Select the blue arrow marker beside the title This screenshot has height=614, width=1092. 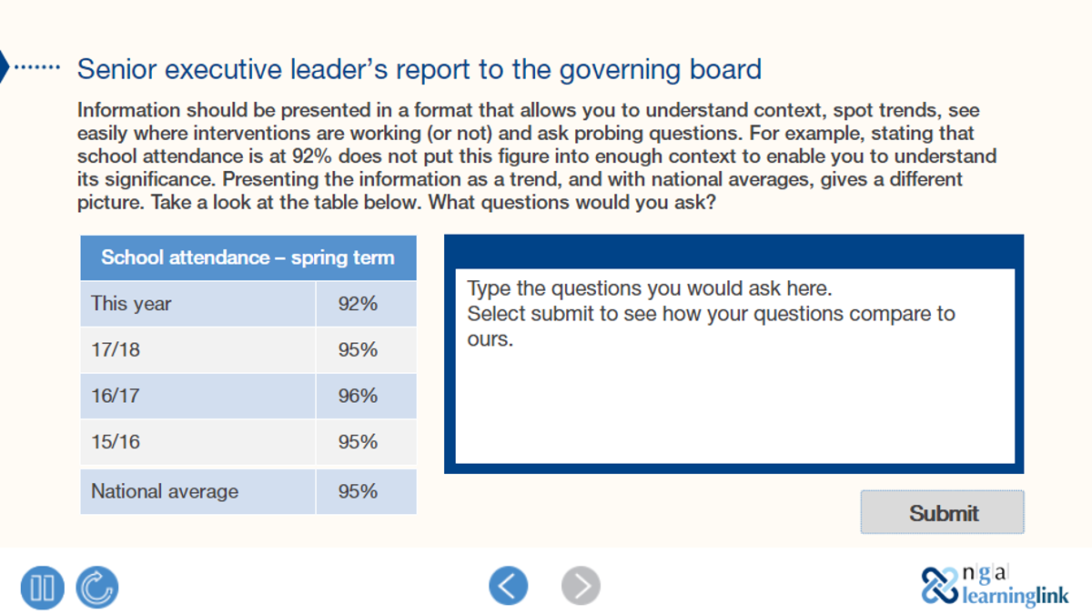point(7,66)
